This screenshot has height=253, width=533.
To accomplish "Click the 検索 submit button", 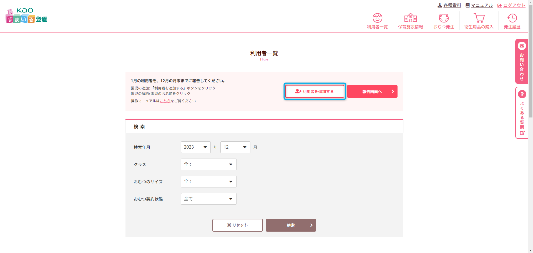I will (291, 225).
